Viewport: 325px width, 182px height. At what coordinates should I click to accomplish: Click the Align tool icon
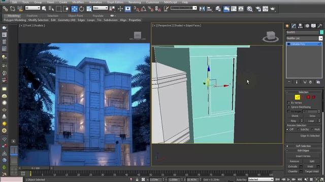[x=210, y=9]
